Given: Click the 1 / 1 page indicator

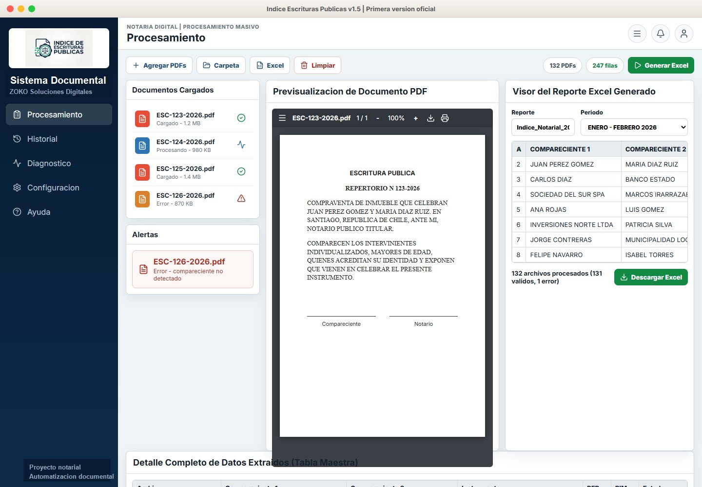Looking at the screenshot, I should pyautogui.click(x=362, y=118).
